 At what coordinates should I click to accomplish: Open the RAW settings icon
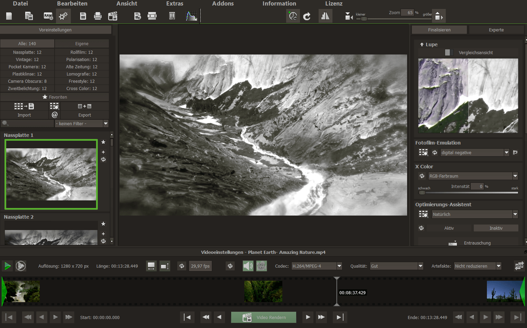[48, 16]
